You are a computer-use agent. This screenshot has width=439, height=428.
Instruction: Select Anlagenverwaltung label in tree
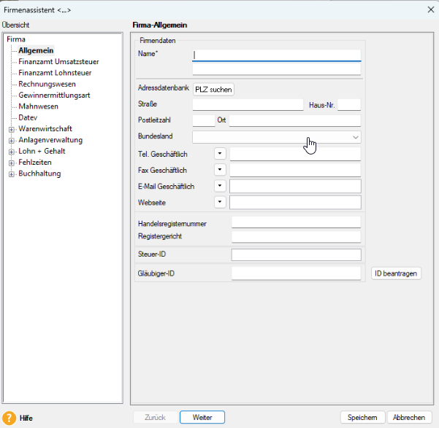tap(50, 140)
